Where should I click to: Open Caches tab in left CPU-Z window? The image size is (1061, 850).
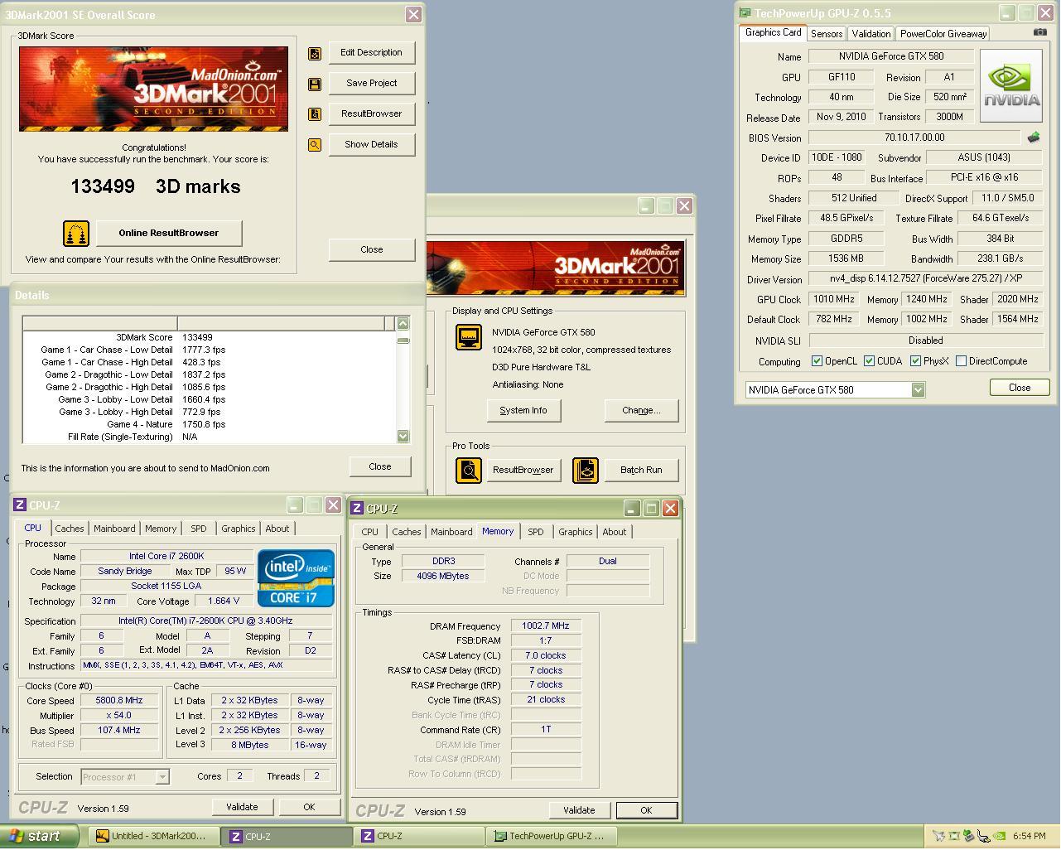[x=70, y=529]
